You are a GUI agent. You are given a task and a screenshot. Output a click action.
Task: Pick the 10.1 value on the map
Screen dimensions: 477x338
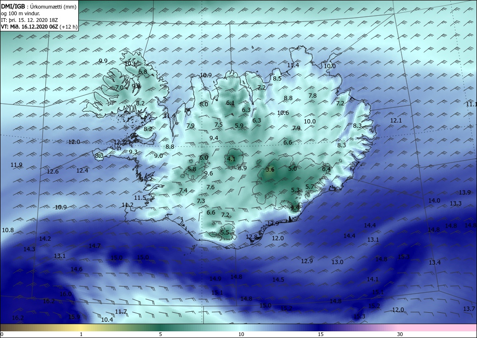coord(131,63)
